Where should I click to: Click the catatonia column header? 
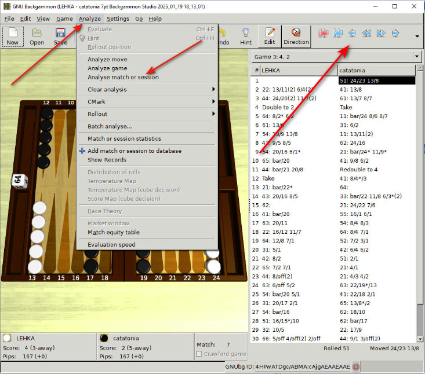[376, 71]
